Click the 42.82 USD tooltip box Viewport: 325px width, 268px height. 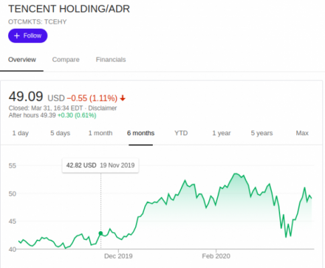101,165
